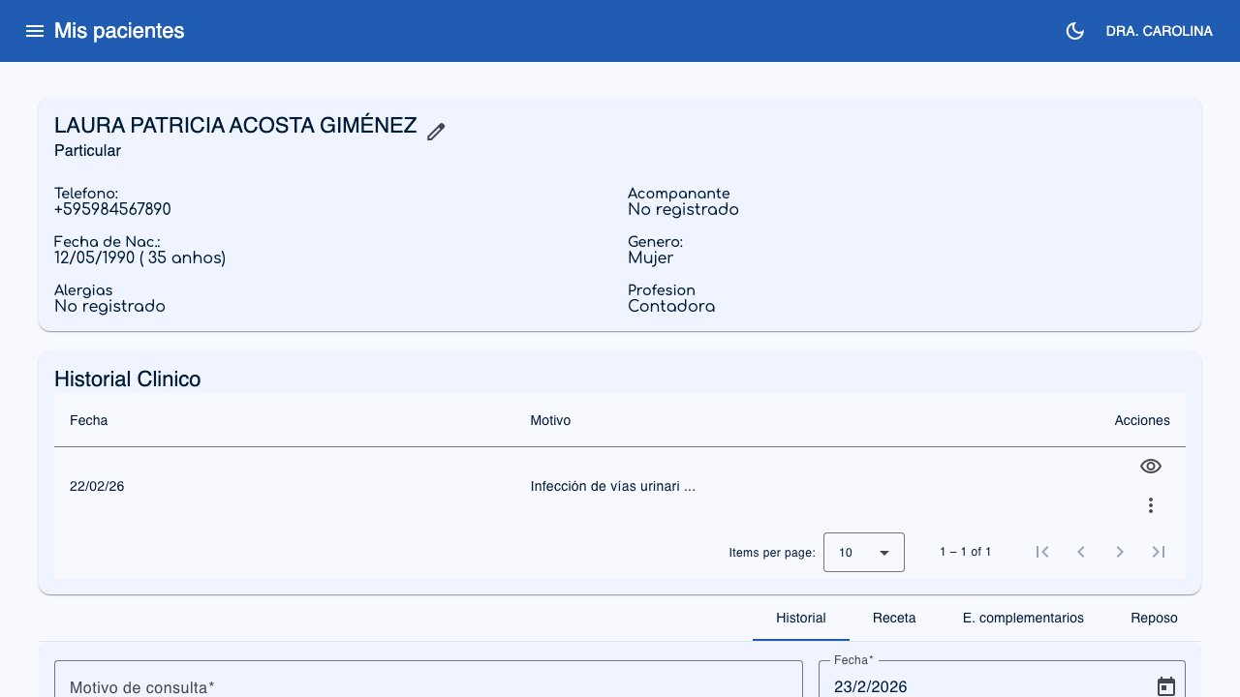Open the three-dot actions menu for record

pos(1150,505)
